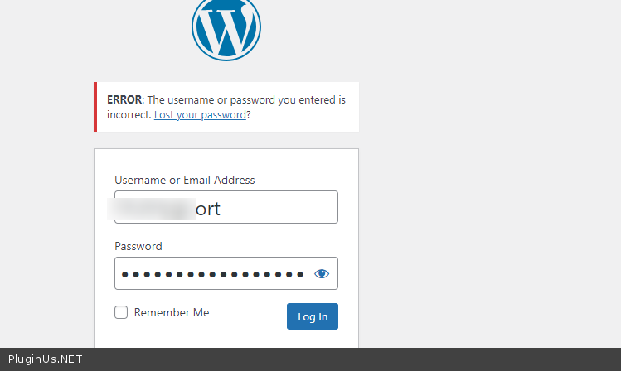Click the bold ERROR text
This screenshot has height=371, width=621.
(124, 99)
